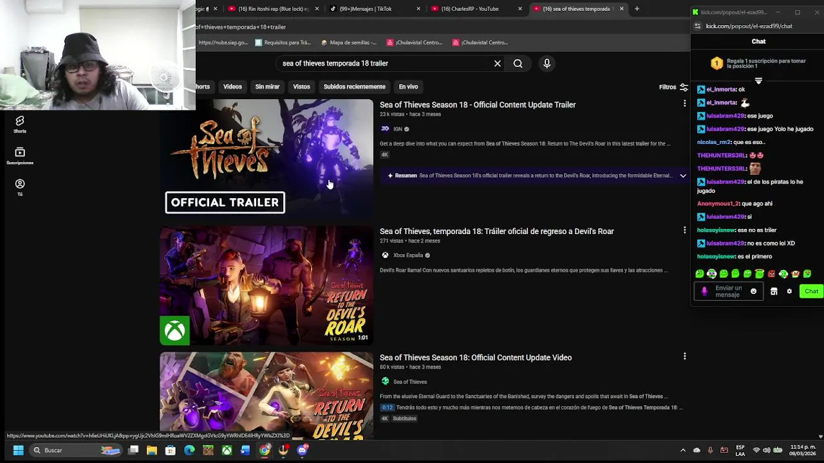Click the purple microphone icon in Kick chat
The height and width of the screenshot is (463, 824).
(x=704, y=291)
